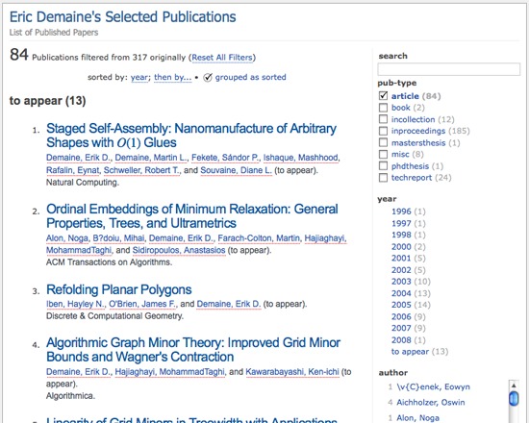Filter by year 2006
The image size is (529, 423).
coord(401,316)
